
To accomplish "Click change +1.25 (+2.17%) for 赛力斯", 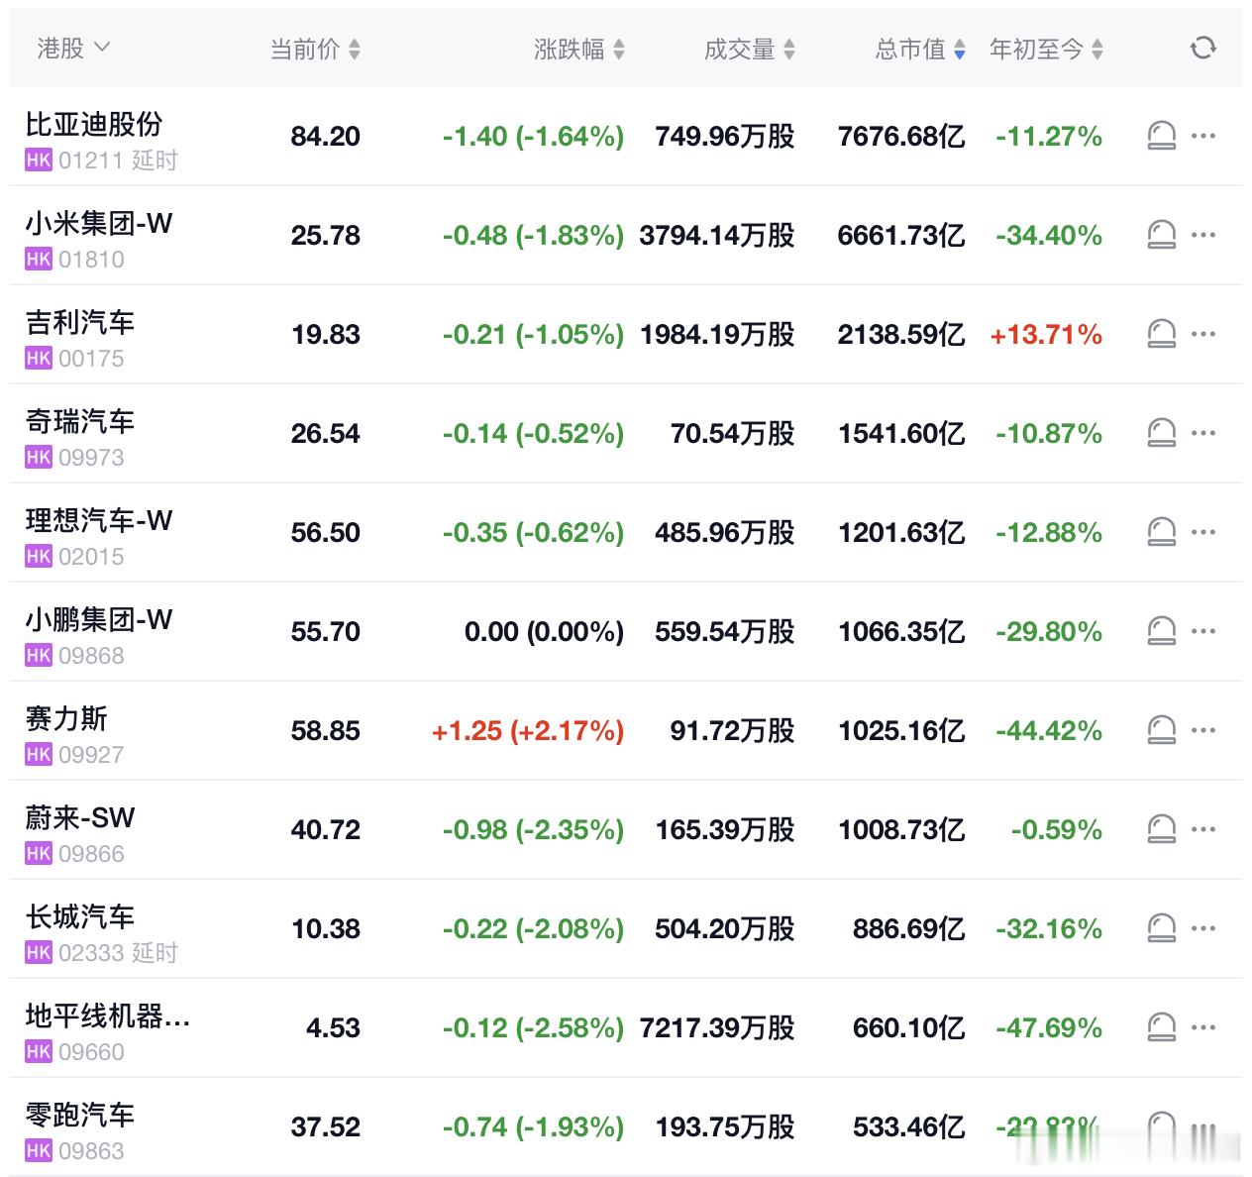I will pos(528,731).
